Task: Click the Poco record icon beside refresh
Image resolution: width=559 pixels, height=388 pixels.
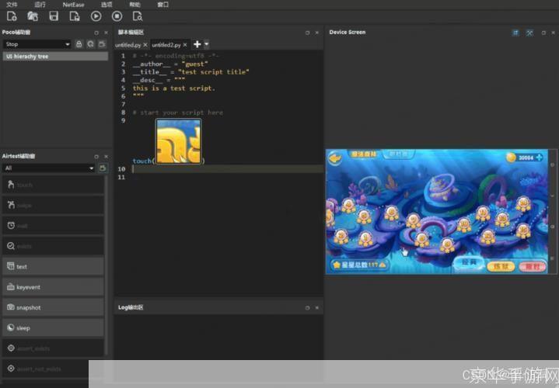Action: point(102,44)
